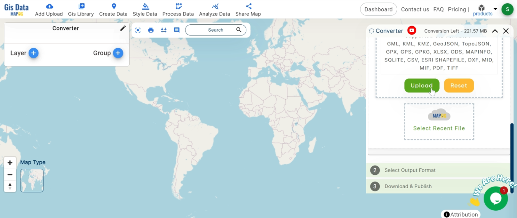Open the Analyze Data tool

point(214,9)
